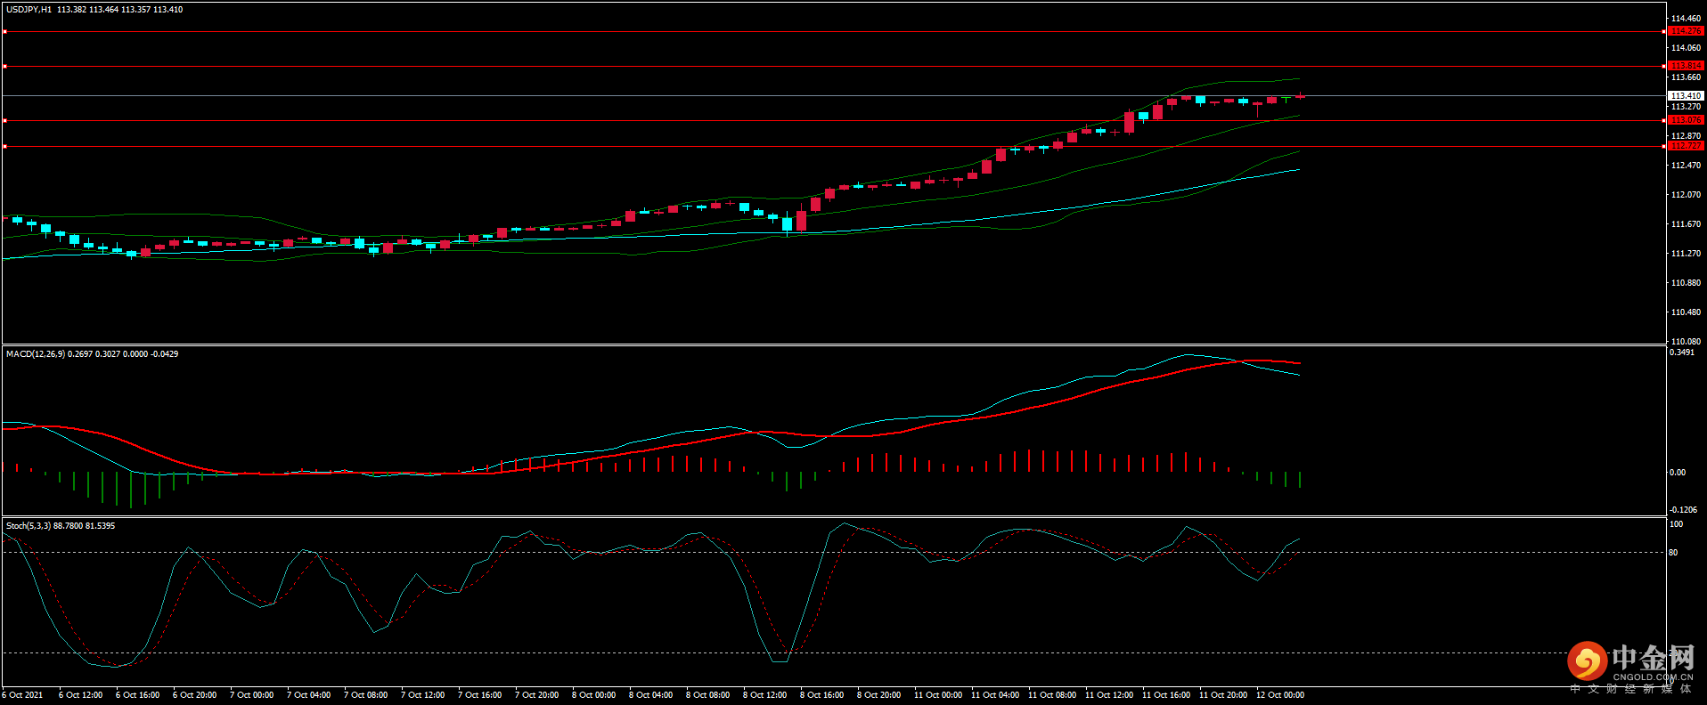Click the Stochastic 80 level scale label
The height and width of the screenshot is (705, 1707).
[1673, 553]
